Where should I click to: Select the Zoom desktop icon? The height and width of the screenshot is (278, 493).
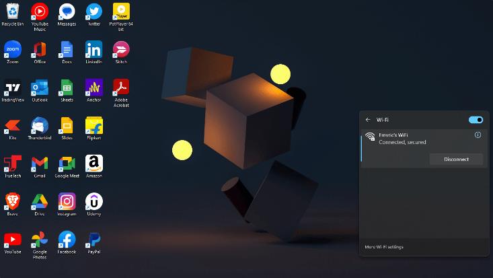click(x=13, y=52)
